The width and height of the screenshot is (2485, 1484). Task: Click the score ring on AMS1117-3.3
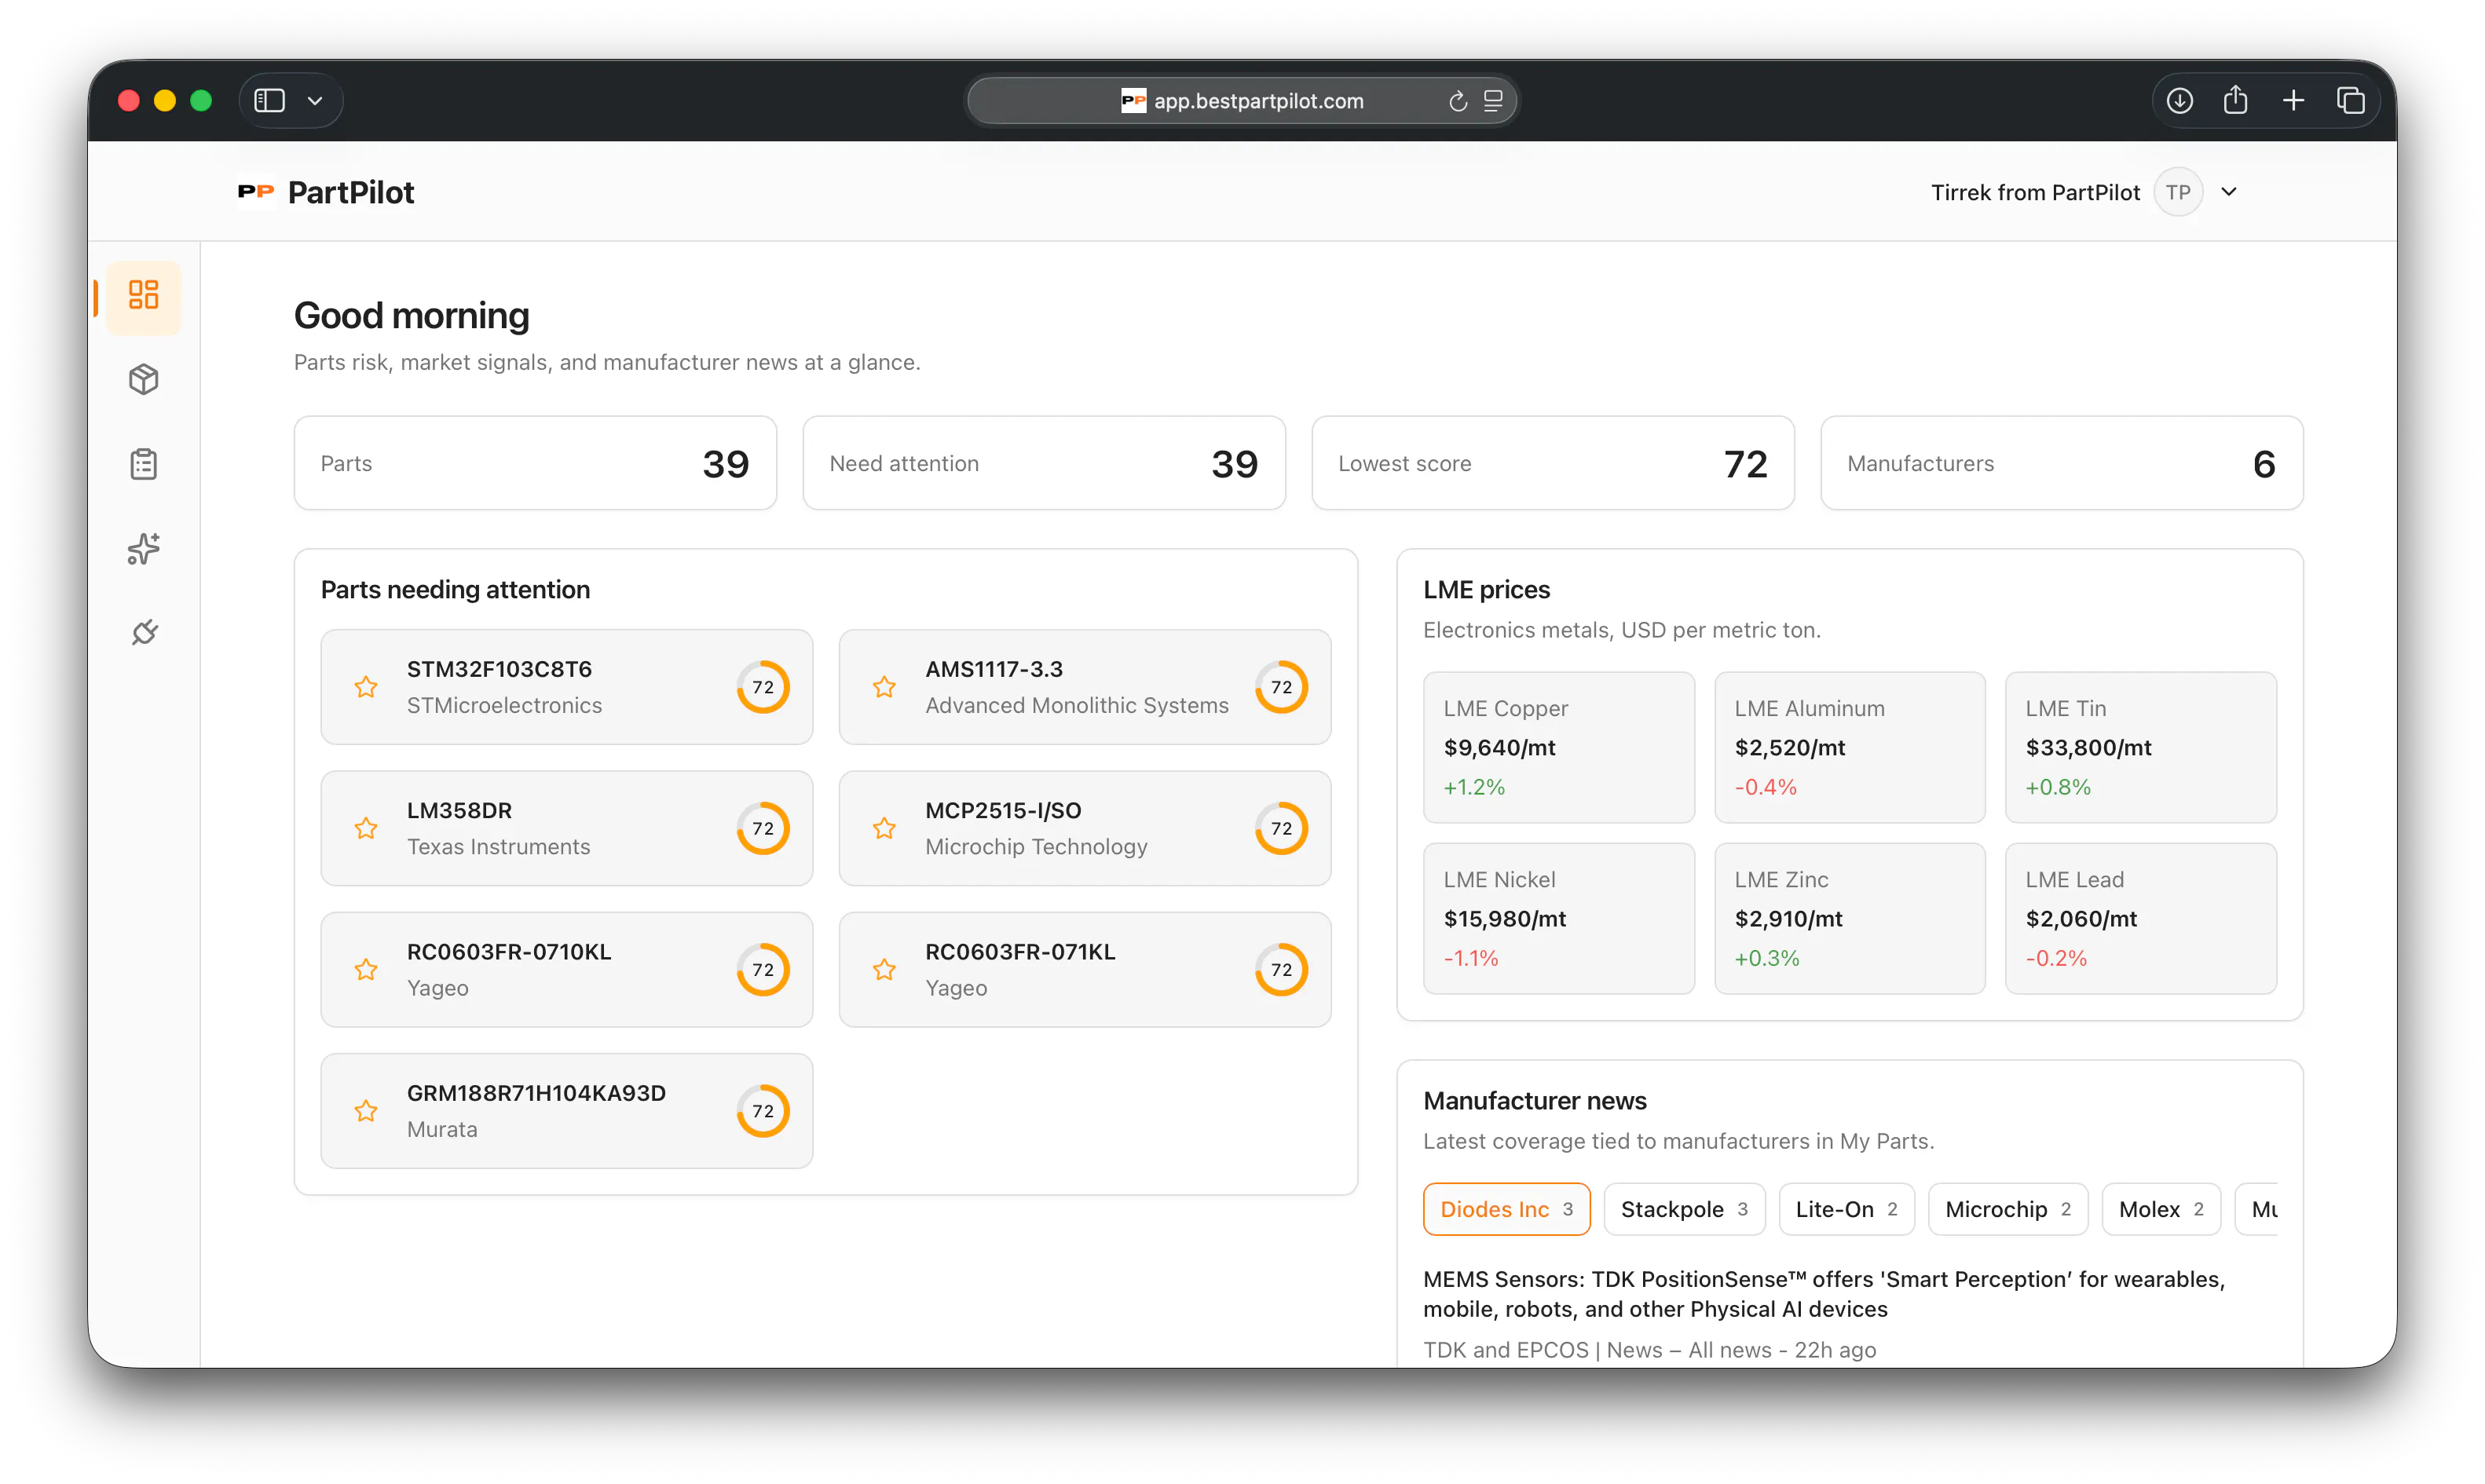click(x=1281, y=687)
